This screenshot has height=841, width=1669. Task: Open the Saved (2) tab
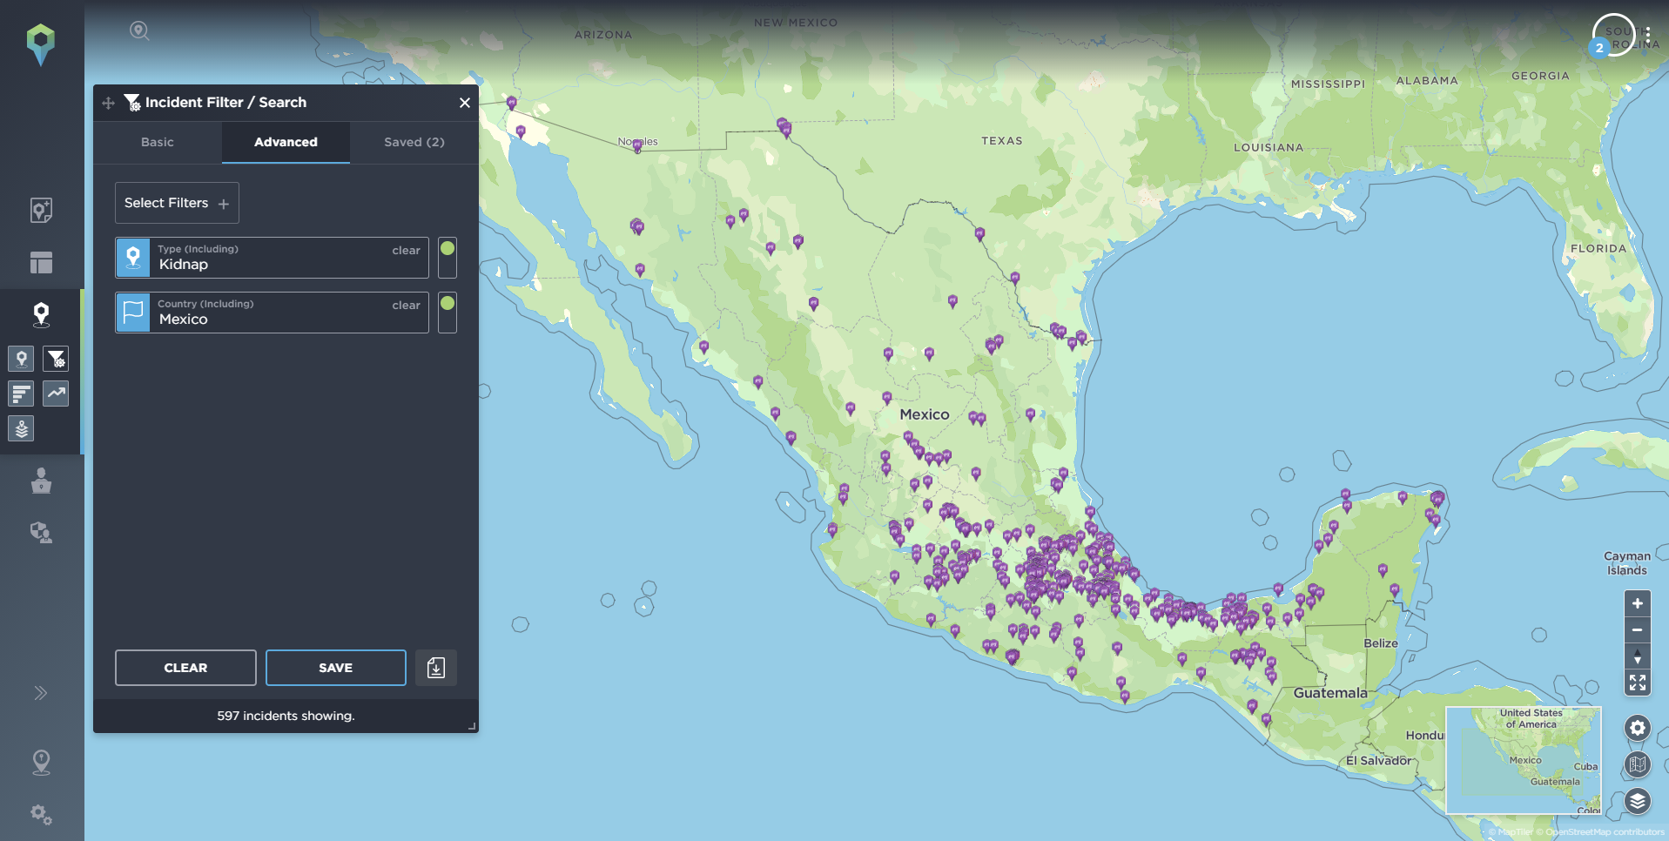click(414, 142)
